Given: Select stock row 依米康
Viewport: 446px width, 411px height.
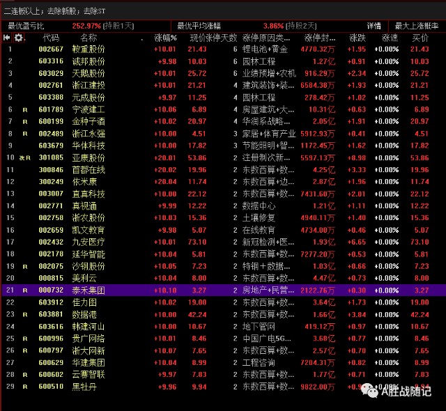Looking at the screenshot, I should click(x=223, y=182).
